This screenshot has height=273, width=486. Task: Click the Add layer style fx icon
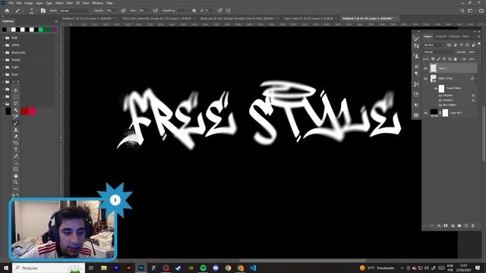point(439,226)
